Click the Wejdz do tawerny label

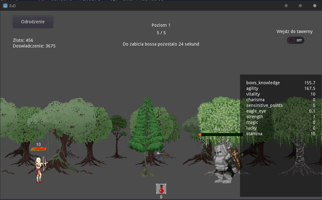pos(294,31)
